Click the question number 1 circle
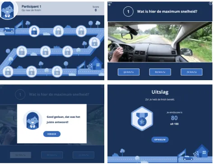This screenshot has width=214, height=164. (128, 11)
